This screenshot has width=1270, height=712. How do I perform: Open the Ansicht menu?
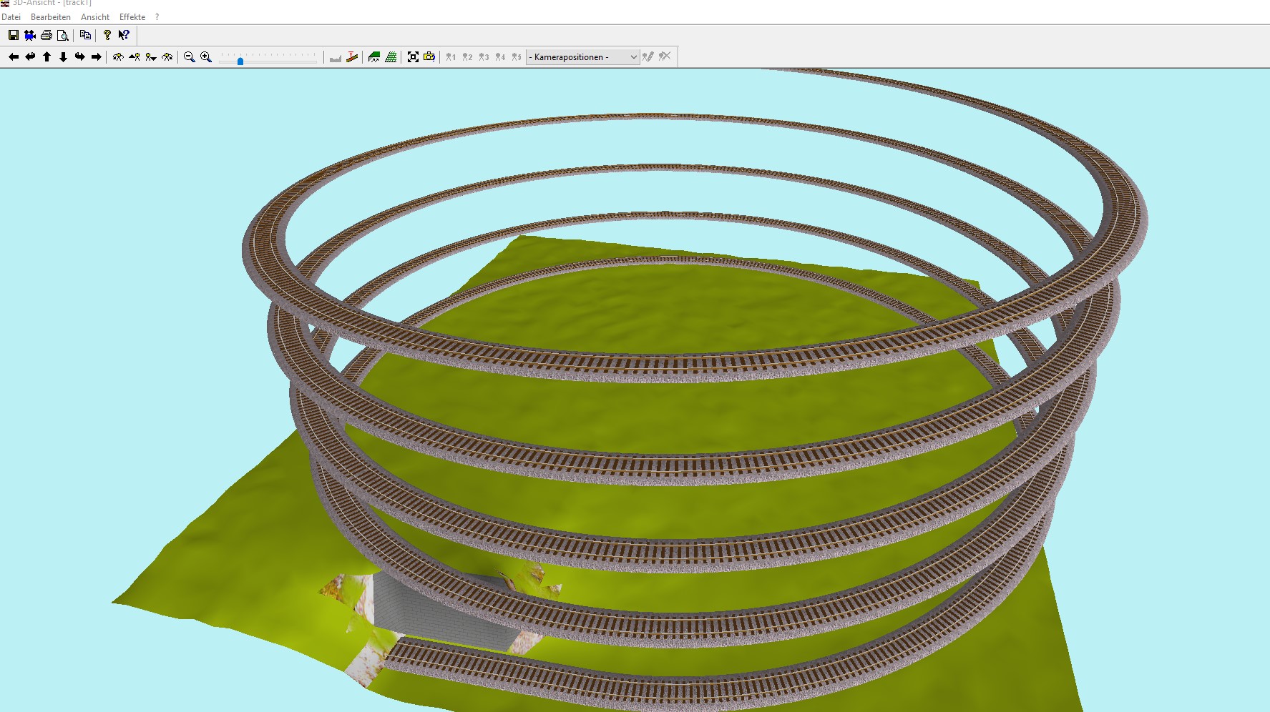[x=94, y=17]
